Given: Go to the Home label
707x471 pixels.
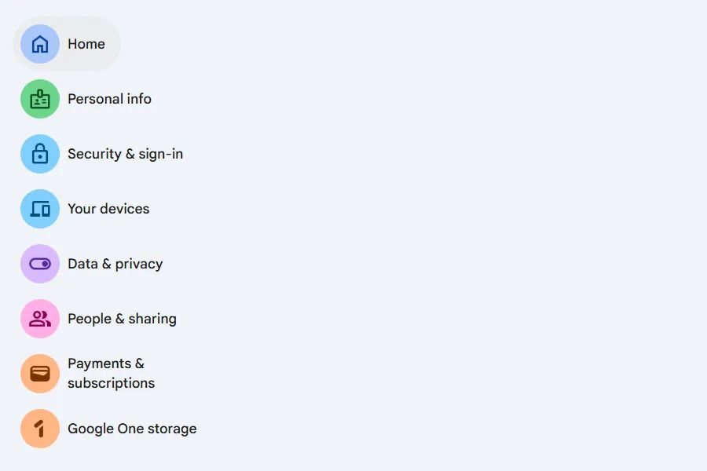Looking at the screenshot, I should coord(86,44).
